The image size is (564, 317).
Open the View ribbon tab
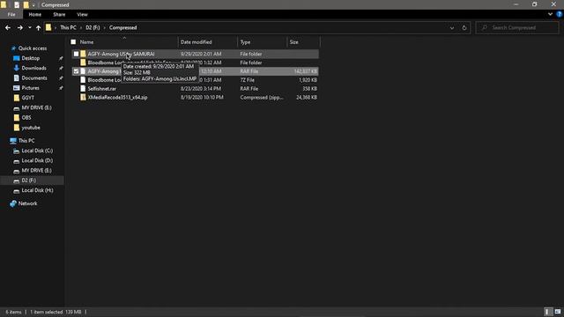coord(82,14)
